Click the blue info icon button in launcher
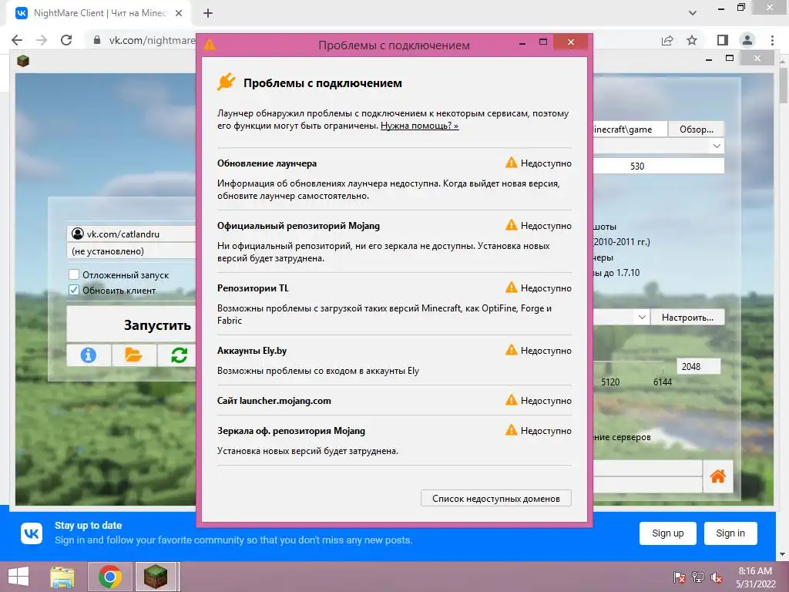Image resolution: width=789 pixels, height=592 pixels. pyautogui.click(x=89, y=355)
